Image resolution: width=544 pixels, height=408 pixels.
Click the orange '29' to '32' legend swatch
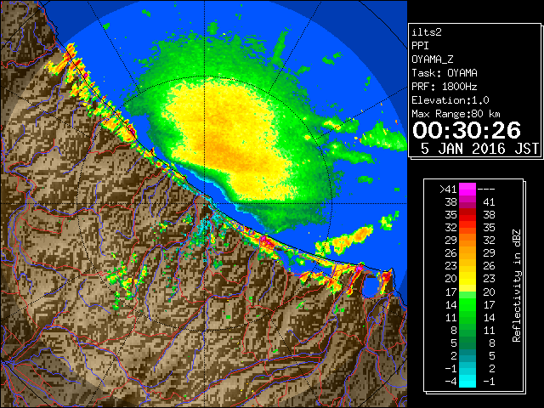(x=467, y=241)
